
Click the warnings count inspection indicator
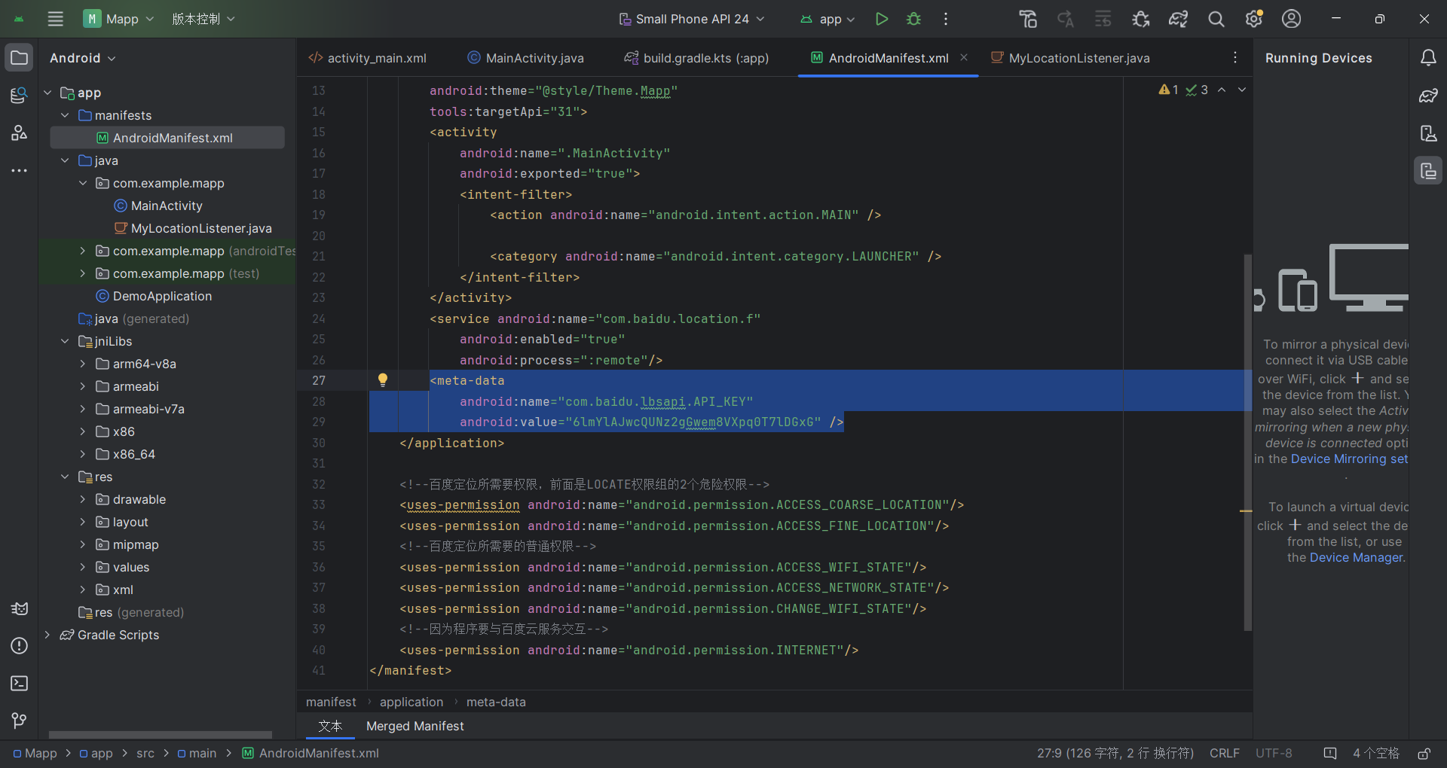1168,90
